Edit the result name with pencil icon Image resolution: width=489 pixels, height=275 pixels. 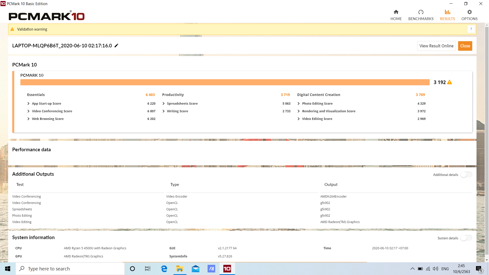point(116,46)
